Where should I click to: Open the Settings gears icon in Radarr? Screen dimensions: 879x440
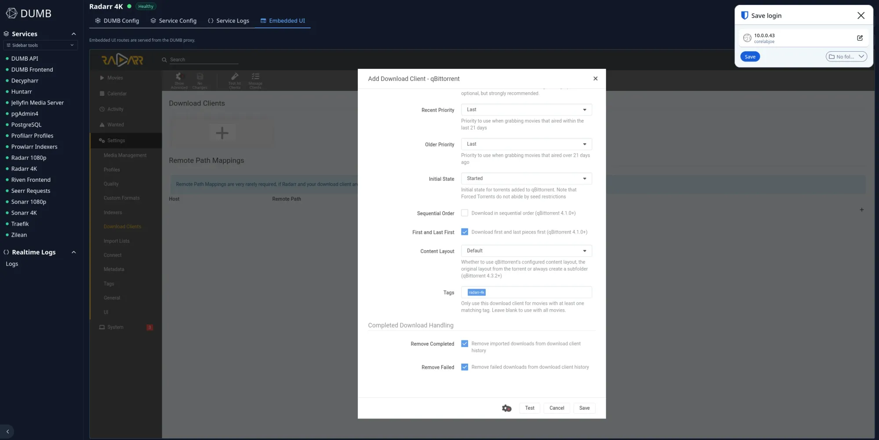coord(102,141)
